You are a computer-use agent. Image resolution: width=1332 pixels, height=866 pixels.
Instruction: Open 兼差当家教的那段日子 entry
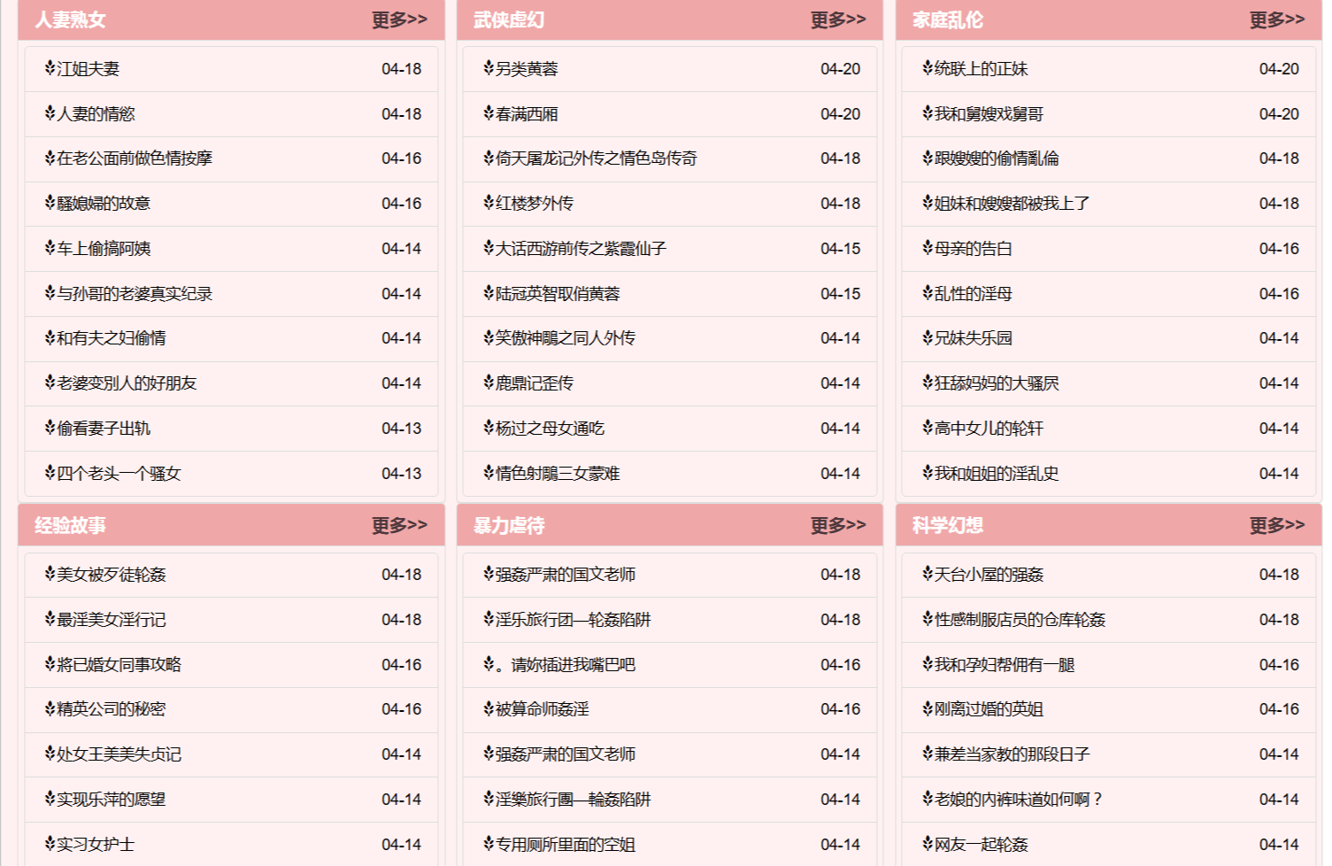tap(1012, 754)
